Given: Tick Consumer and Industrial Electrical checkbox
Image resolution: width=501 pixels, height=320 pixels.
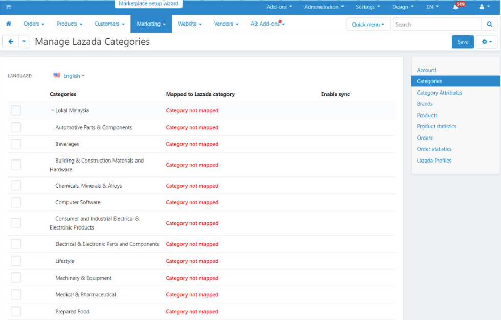Looking at the screenshot, I should [16, 223].
